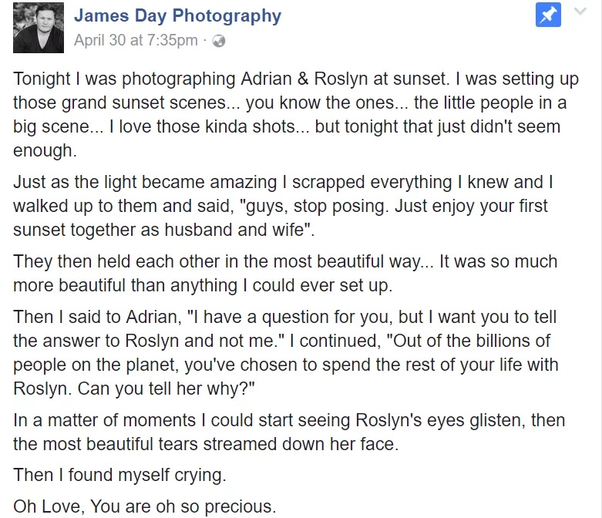Click the paragraph starting 'In a matter of moments'
602x518 pixels.
click(x=289, y=432)
